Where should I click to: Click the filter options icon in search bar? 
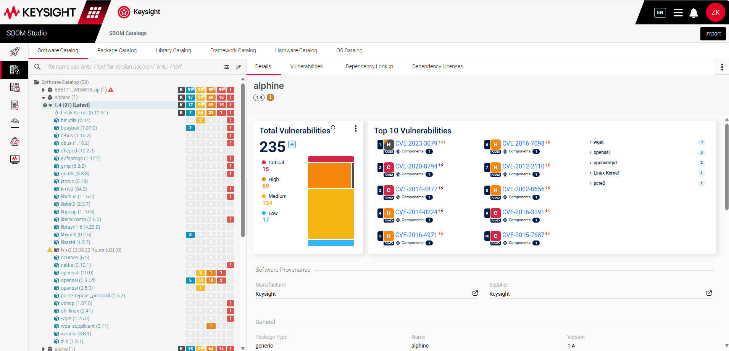click(x=227, y=67)
